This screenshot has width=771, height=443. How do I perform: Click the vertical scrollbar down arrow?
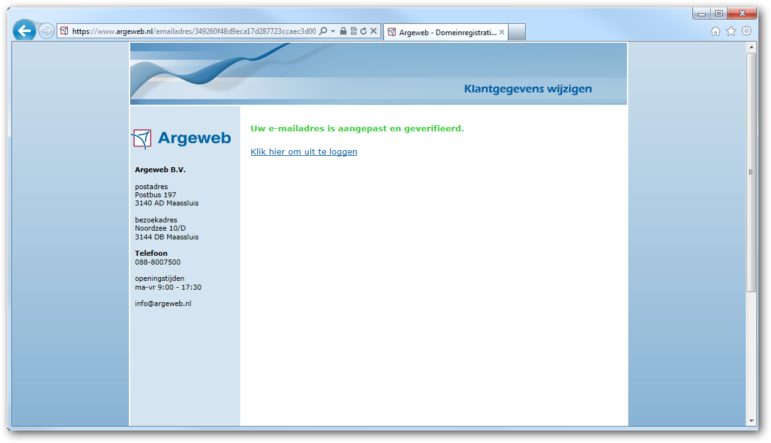(x=751, y=420)
